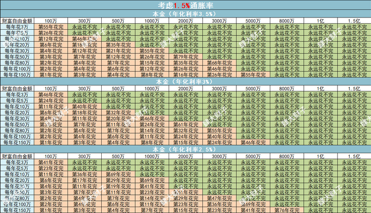This screenshot has height=213, width=371.
Task: Click 第55年花完 in 3.5% table's 每年花3万 row
Action: click(51, 26)
